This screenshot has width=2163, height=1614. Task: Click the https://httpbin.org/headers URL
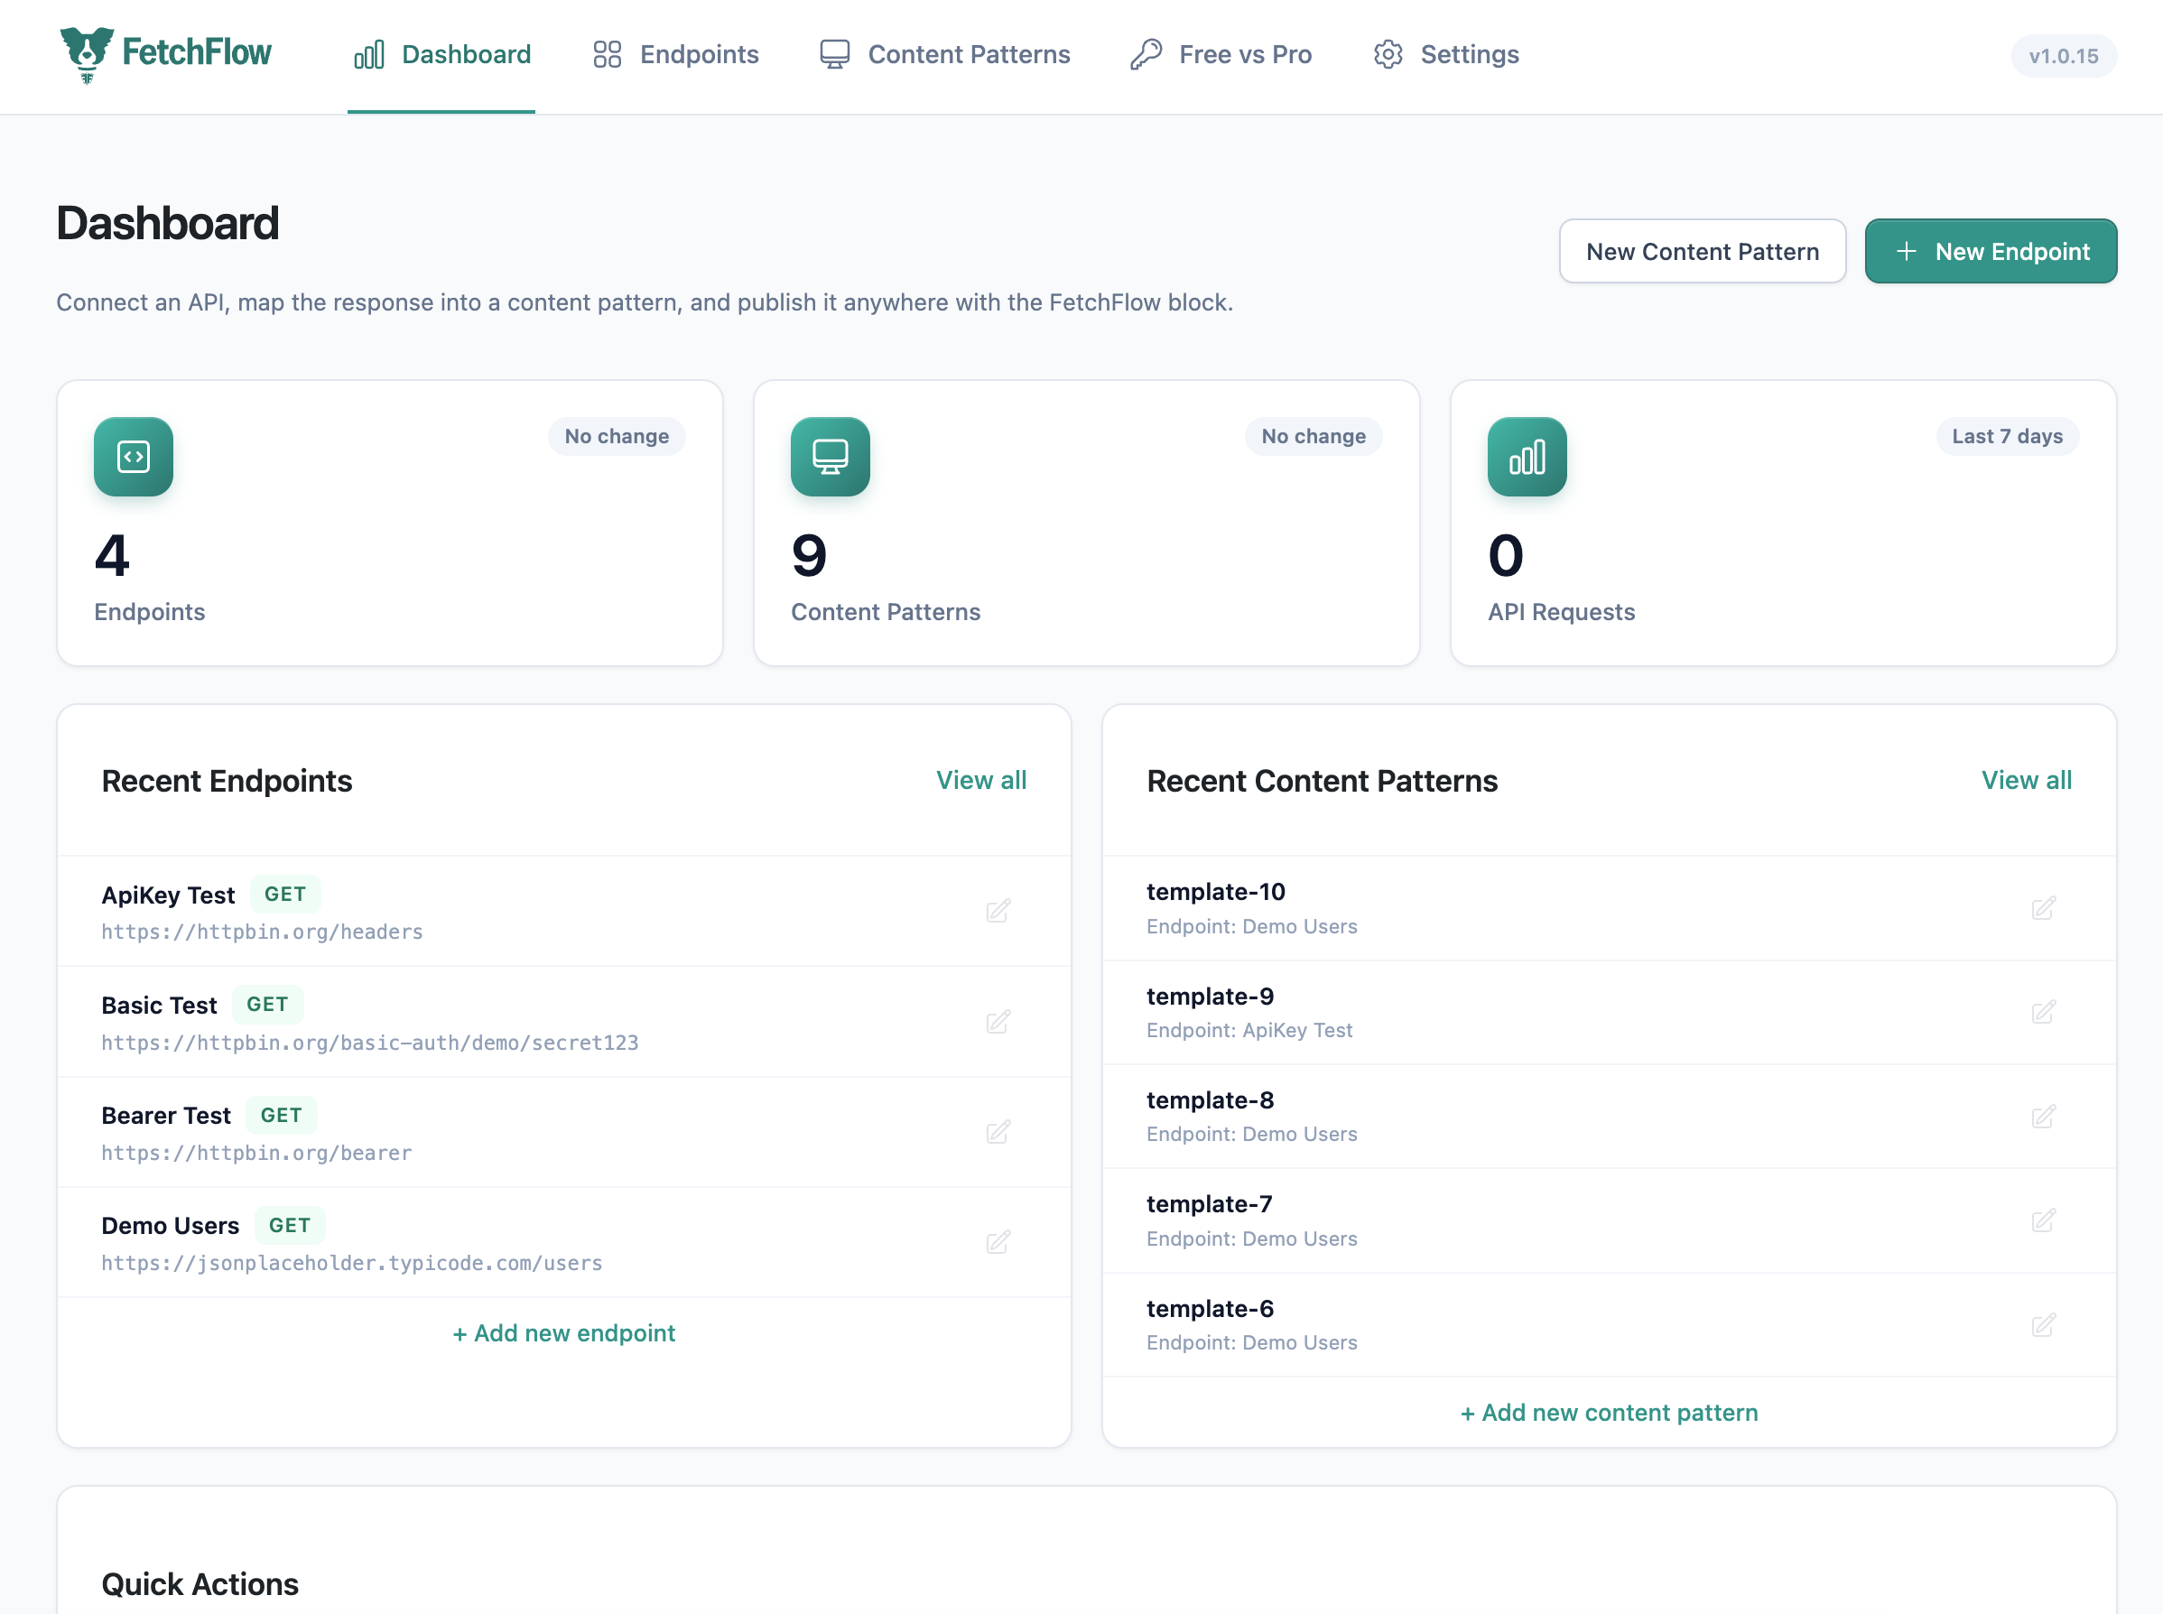(262, 932)
